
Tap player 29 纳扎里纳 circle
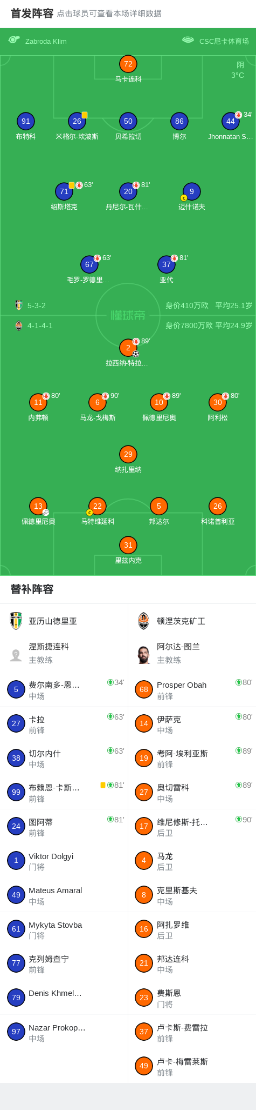pyautogui.click(x=128, y=454)
